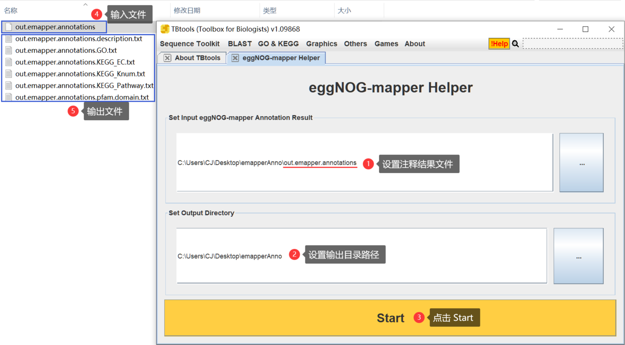The height and width of the screenshot is (345, 625).
Task: Select the file out.emapper.annotations.description.txt
Action: coord(79,39)
